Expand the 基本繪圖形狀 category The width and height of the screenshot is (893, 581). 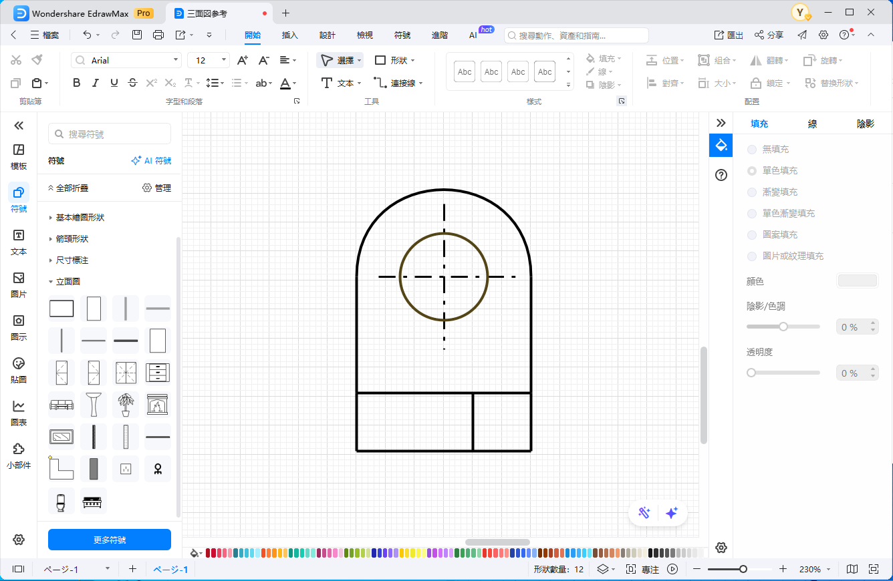pyautogui.click(x=80, y=218)
